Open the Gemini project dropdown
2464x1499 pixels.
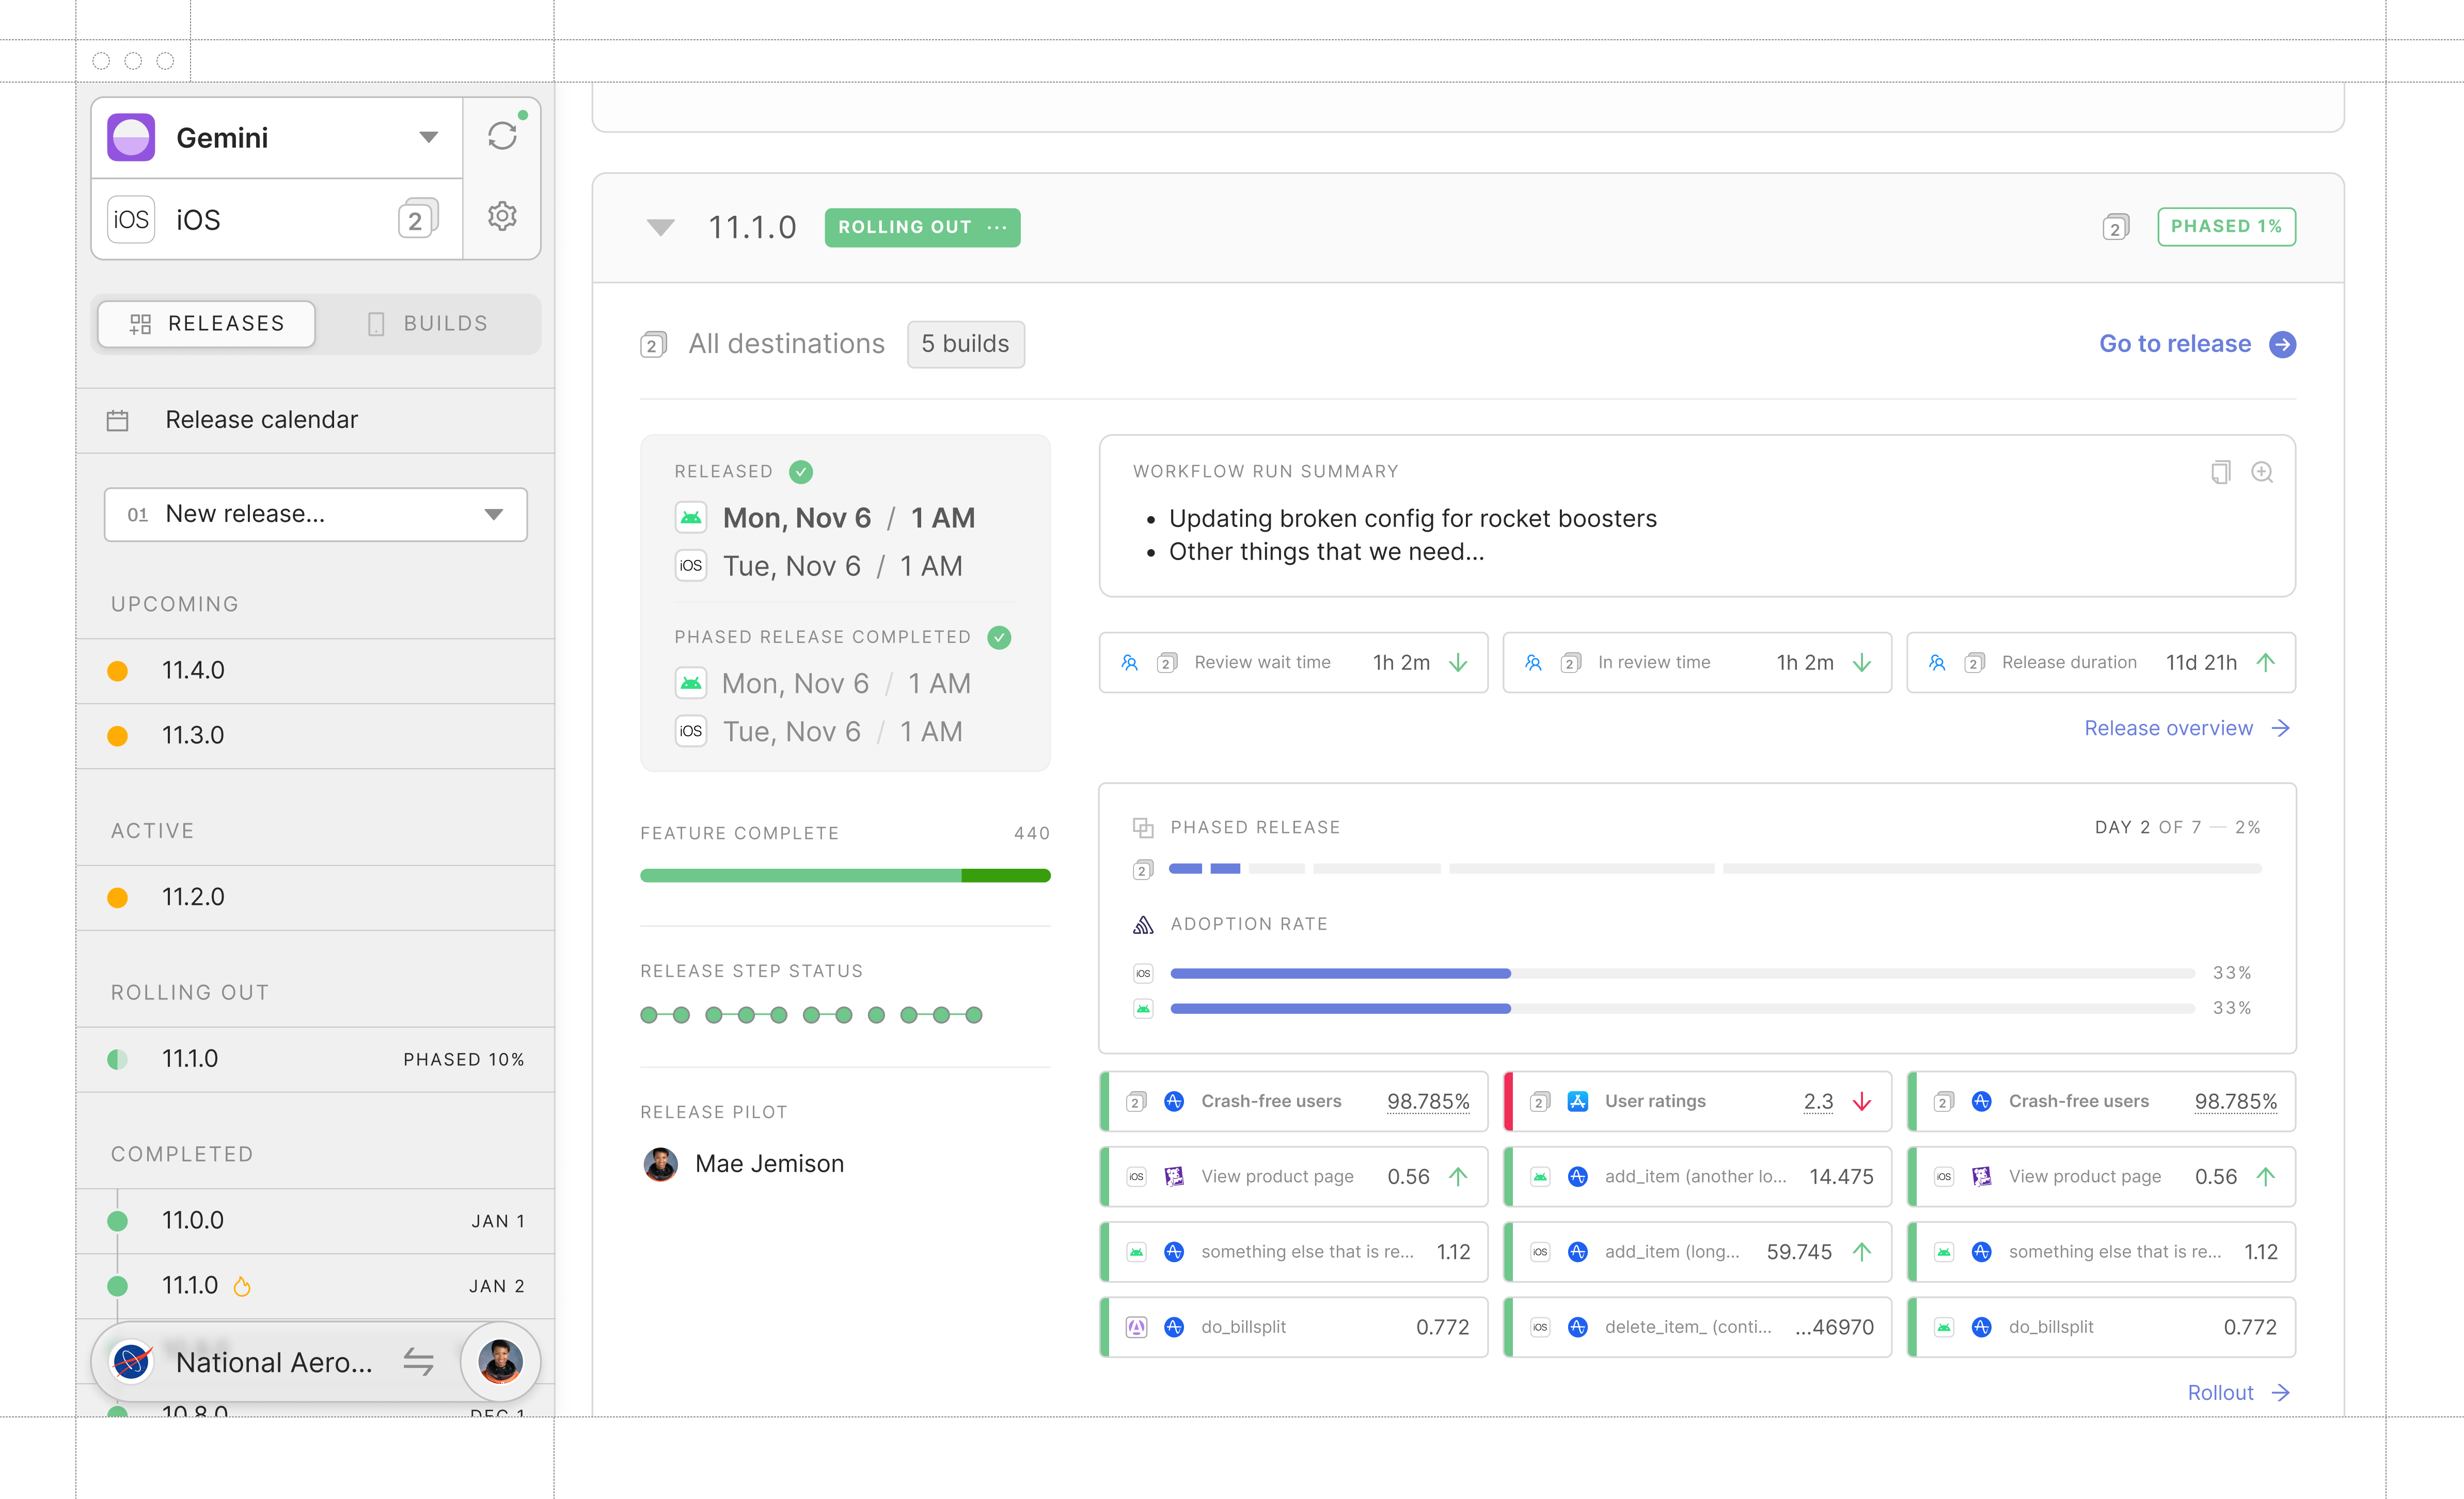tap(429, 137)
